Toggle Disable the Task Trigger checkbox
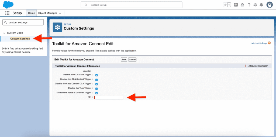 (x=96, y=88)
